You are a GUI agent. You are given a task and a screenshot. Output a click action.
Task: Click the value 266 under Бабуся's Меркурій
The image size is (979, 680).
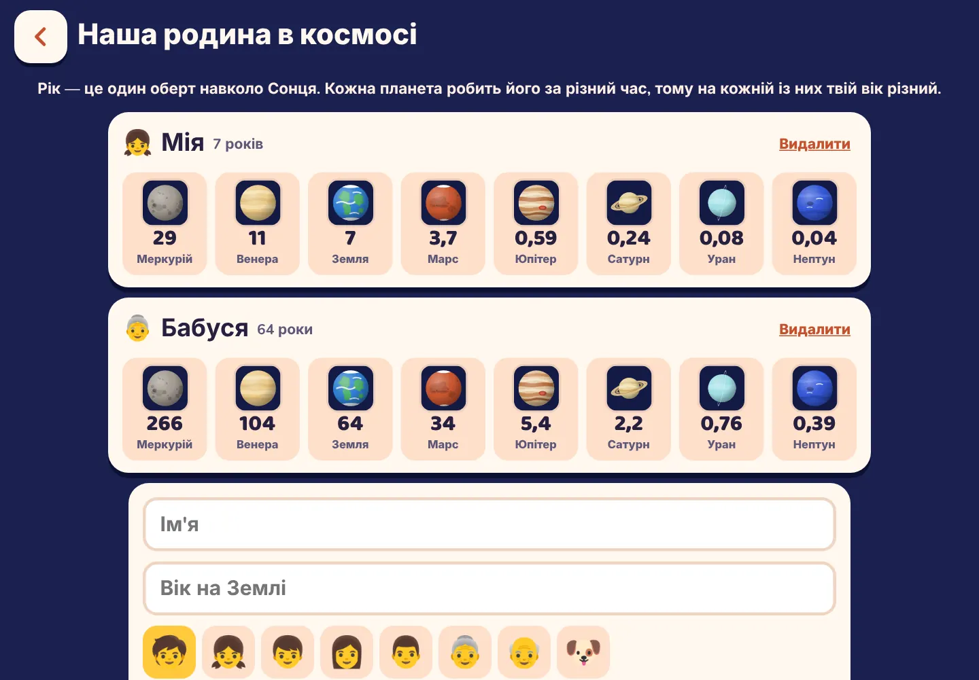point(165,423)
